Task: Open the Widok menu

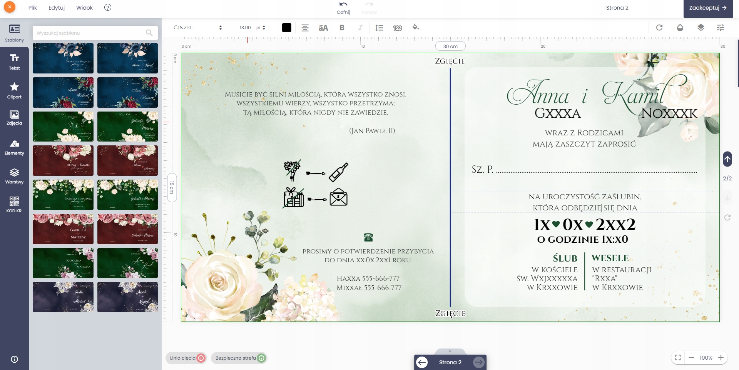Action: pyautogui.click(x=84, y=8)
